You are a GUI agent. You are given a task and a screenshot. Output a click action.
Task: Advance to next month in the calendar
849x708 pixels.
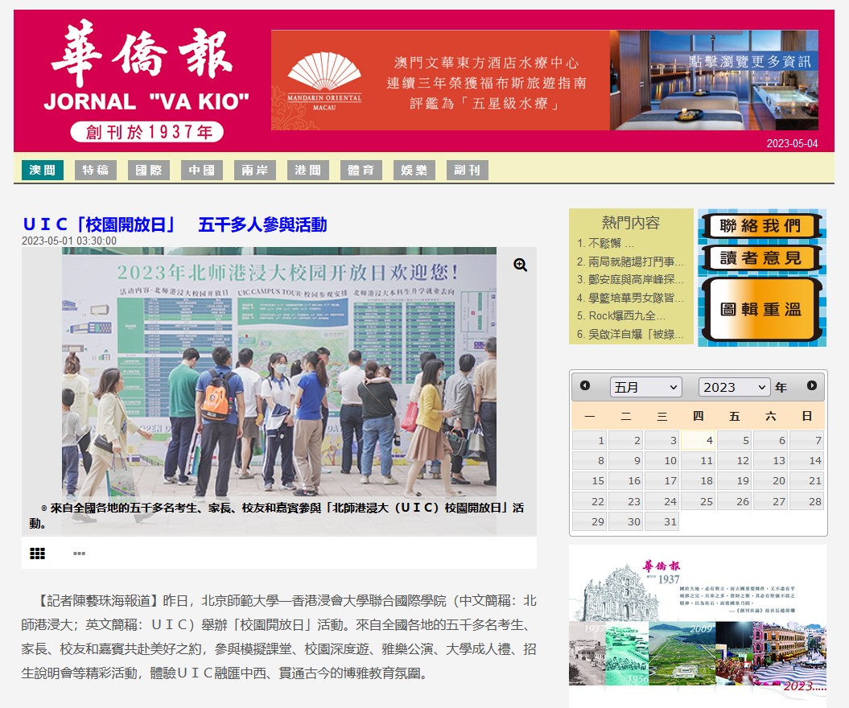coord(811,386)
